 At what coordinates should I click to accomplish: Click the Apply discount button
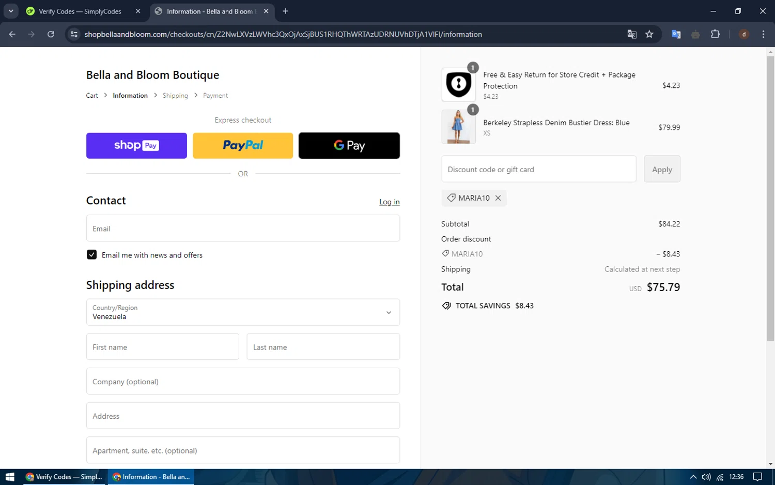[662, 169]
